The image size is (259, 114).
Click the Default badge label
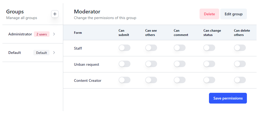[x=41, y=53]
